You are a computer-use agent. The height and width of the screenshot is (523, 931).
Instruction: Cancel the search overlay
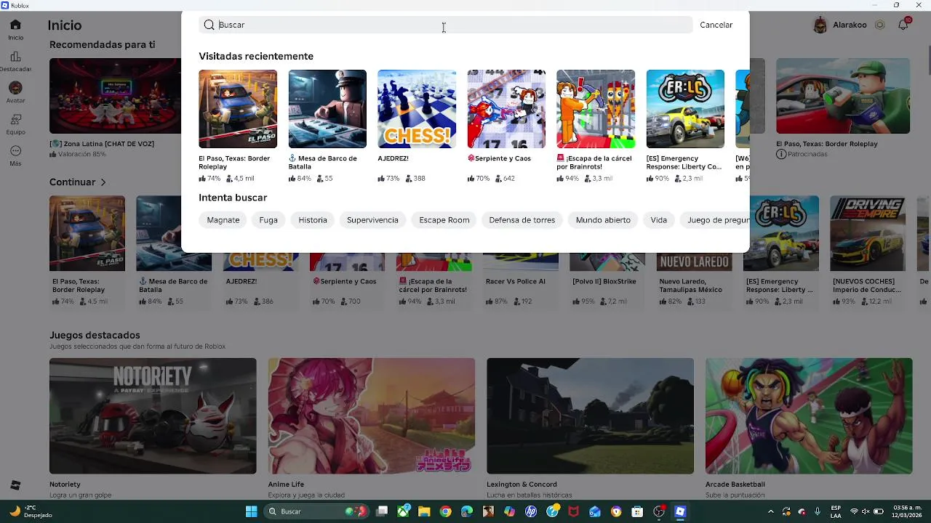716,25
